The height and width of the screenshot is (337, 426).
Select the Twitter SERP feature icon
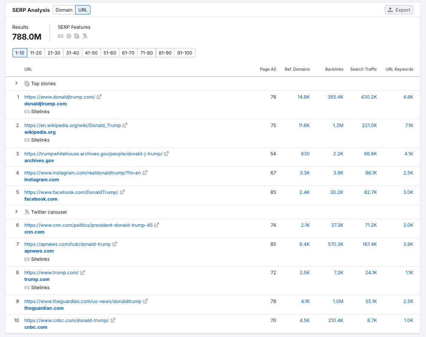pyautogui.click(x=85, y=36)
